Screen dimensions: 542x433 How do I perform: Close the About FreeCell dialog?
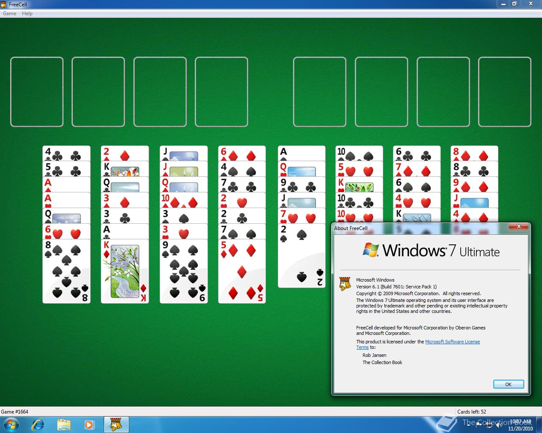click(519, 227)
